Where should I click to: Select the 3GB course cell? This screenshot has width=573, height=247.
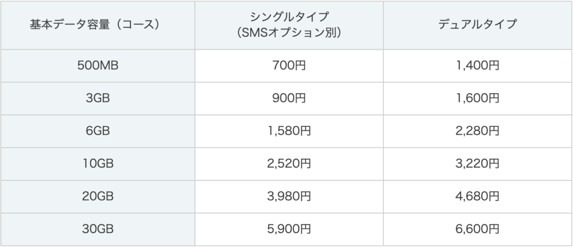(98, 99)
